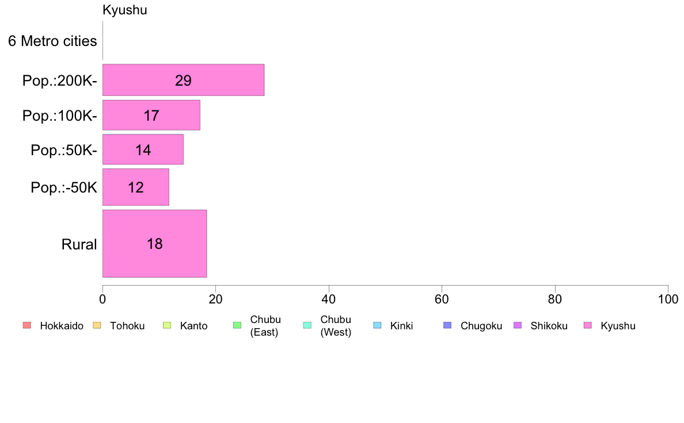
Task: Click the Kyushu chart title
Action: (x=125, y=10)
